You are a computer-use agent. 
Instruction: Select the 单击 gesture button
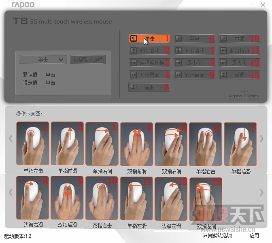click(149, 38)
